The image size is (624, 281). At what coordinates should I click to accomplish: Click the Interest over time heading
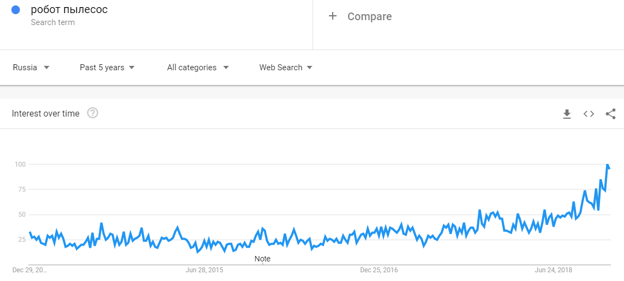point(46,114)
